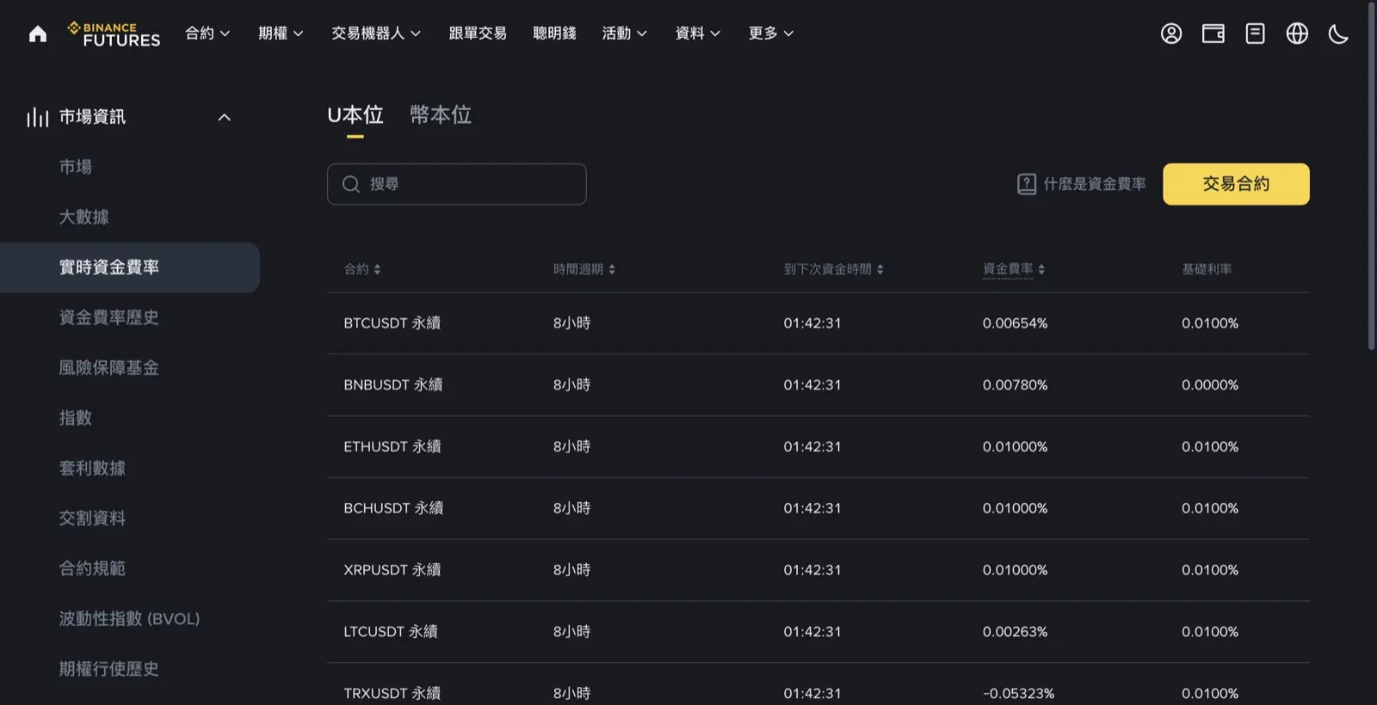
Task: Click the 市場資訊 bar chart icon
Action: 37,117
